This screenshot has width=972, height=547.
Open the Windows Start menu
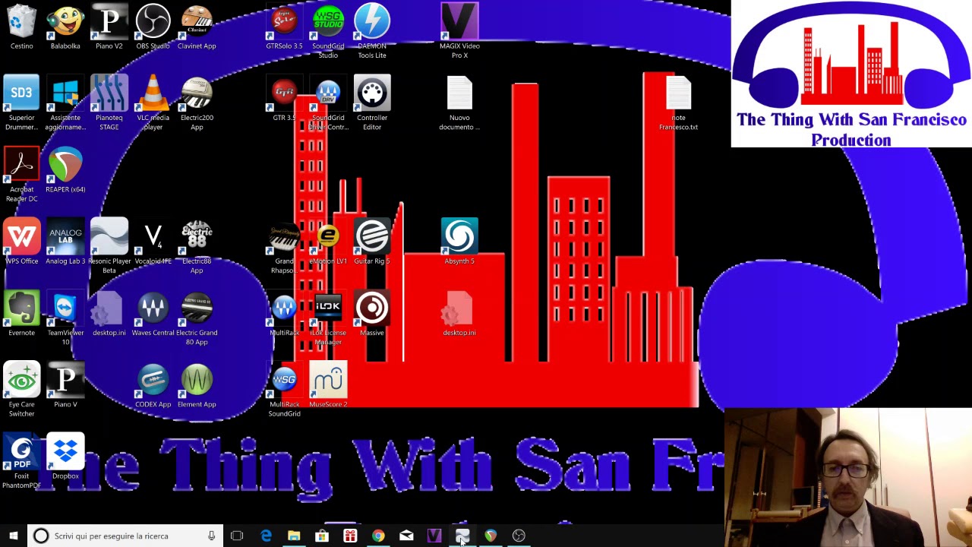tap(14, 536)
